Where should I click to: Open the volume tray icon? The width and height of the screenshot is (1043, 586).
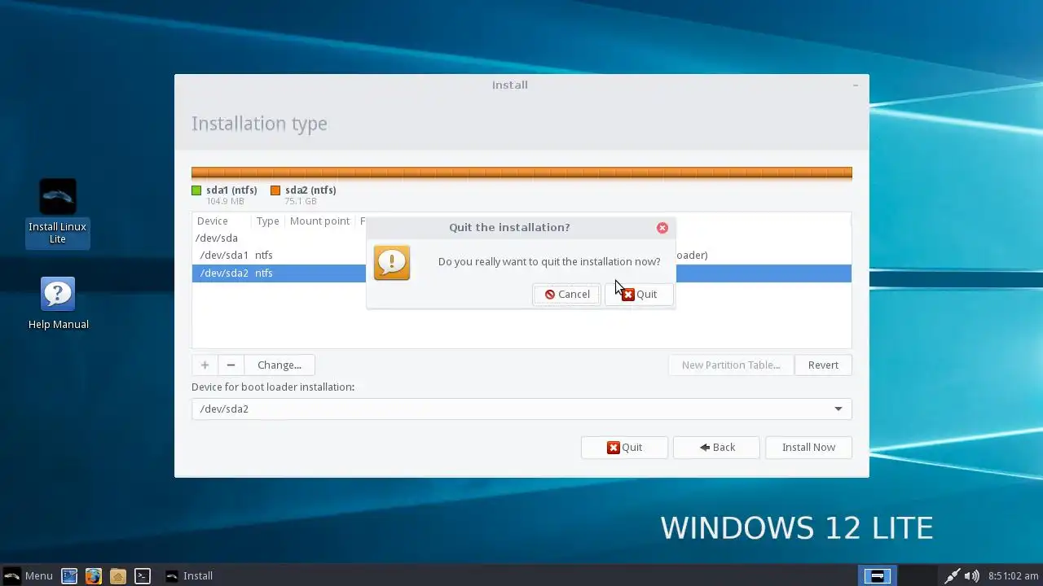tap(971, 575)
